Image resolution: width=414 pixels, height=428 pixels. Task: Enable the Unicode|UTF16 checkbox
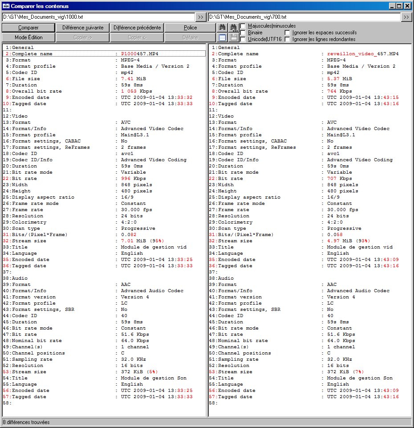243,39
